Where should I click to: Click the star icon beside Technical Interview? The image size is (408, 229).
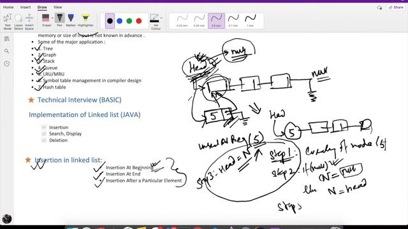point(31,100)
